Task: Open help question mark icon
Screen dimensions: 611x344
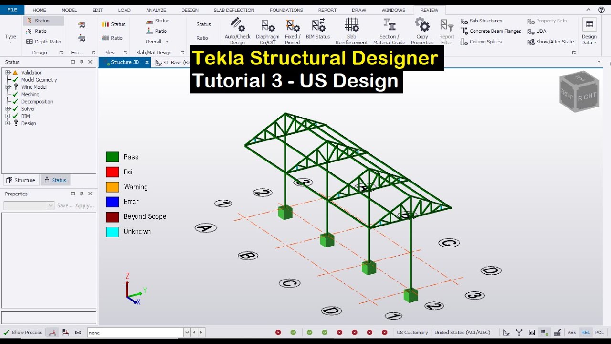Action: [x=601, y=10]
